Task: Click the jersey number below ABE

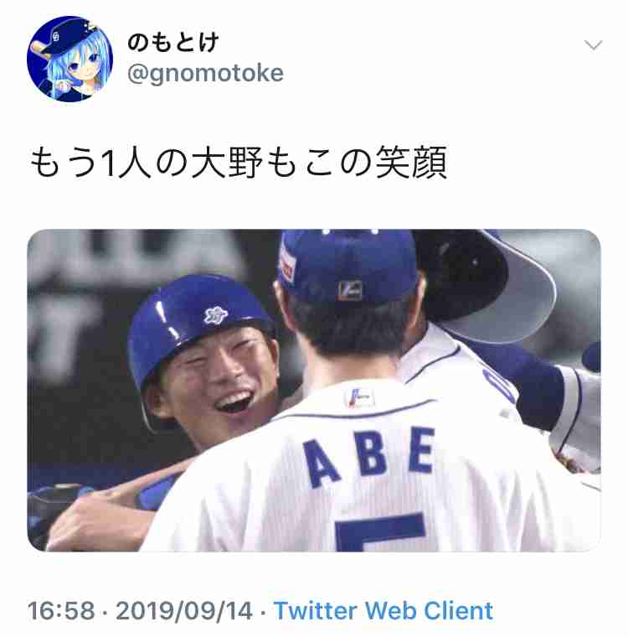Action: (x=381, y=531)
